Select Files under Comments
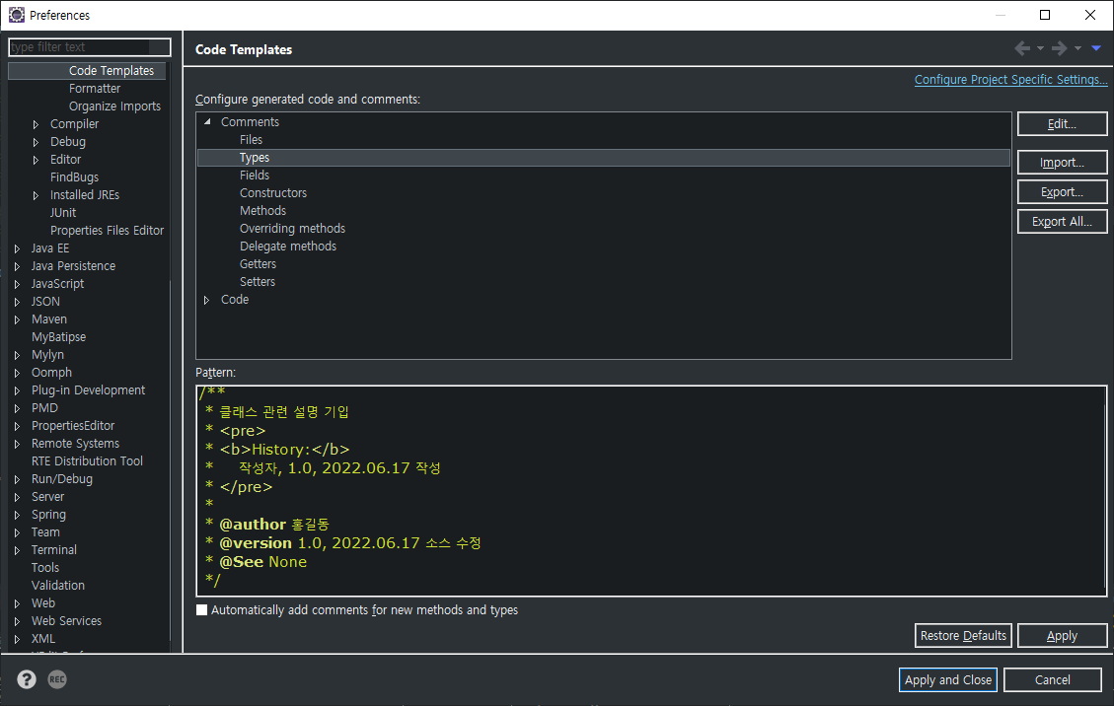1114x706 pixels. click(251, 140)
